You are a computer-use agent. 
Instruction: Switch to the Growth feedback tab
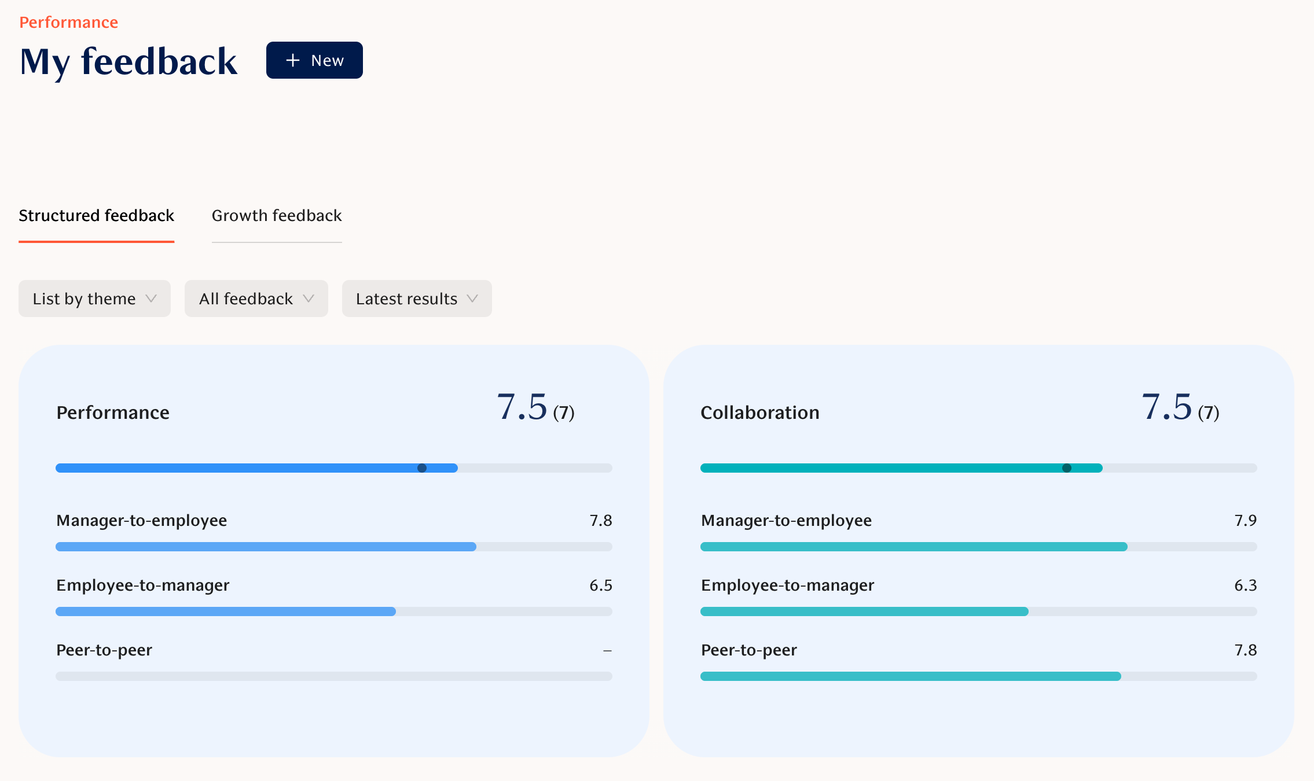pyautogui.click(x=277, y=216)
